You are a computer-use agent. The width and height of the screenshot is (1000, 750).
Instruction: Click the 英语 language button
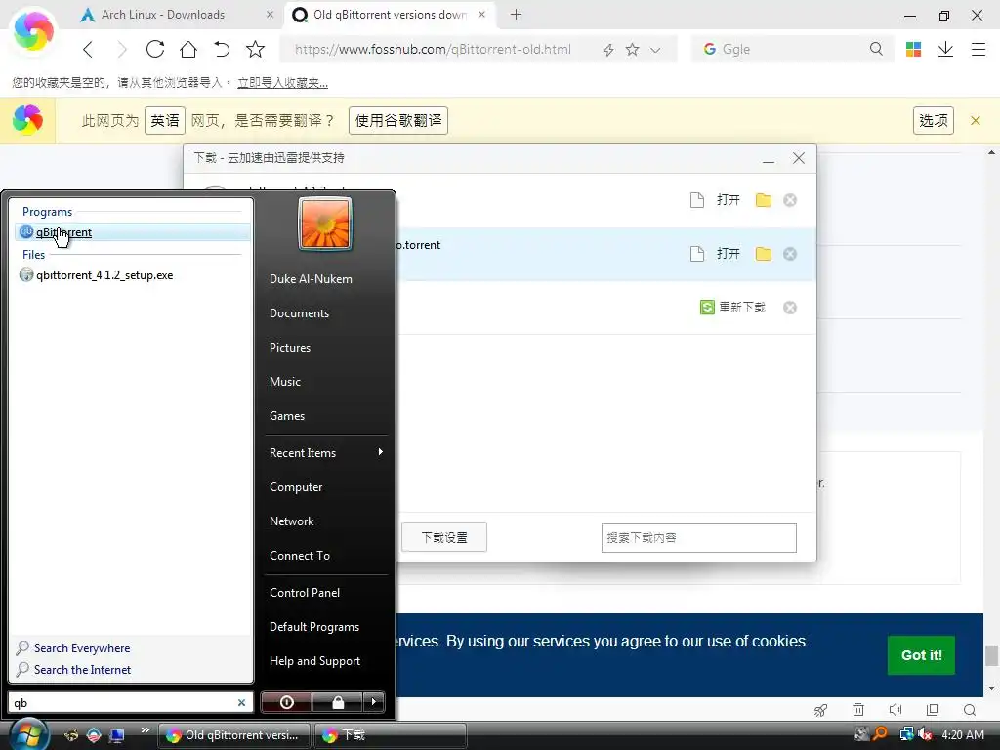pos(165,120)
